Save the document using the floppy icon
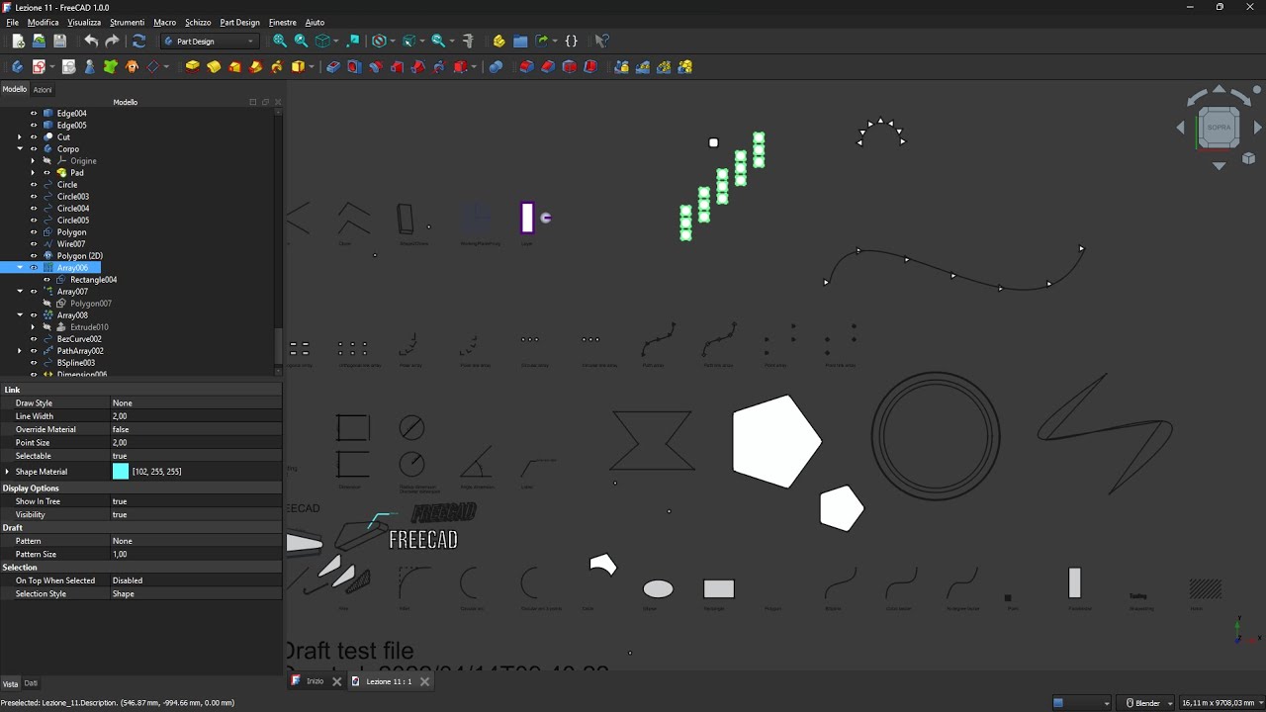Viewport: 1266px width, 712px height. (59, 41)
